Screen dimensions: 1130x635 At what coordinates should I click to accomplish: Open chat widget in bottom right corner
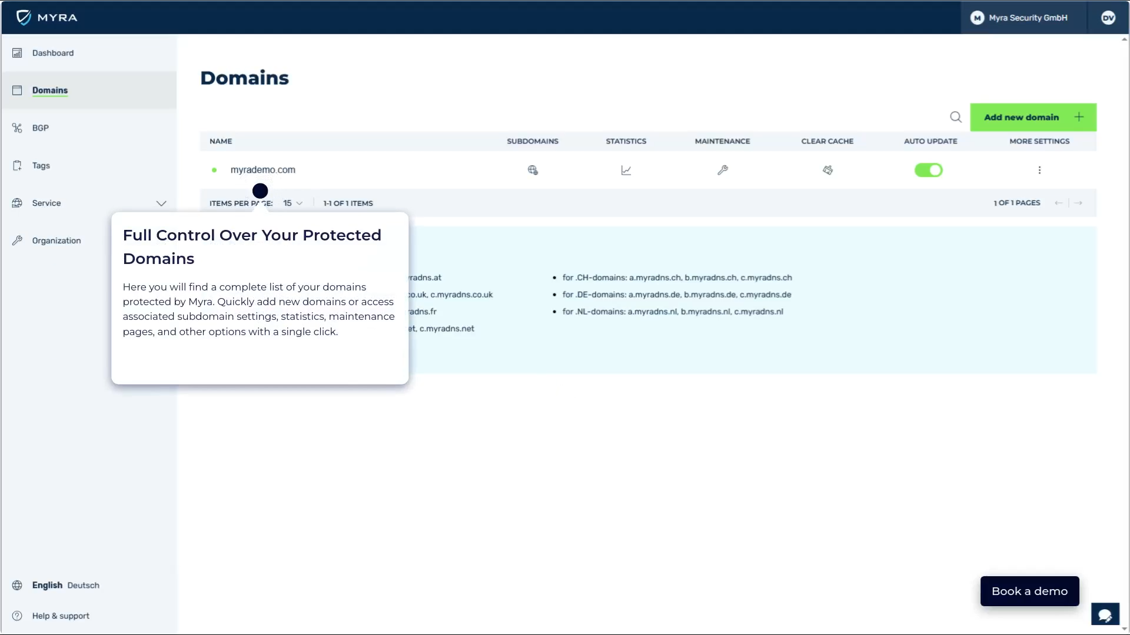(x=1105, y=614)
